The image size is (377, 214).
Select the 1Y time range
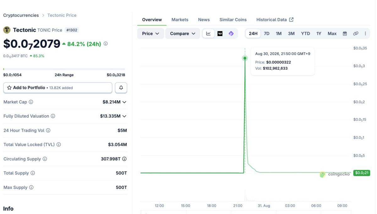[x=319, y=34]
